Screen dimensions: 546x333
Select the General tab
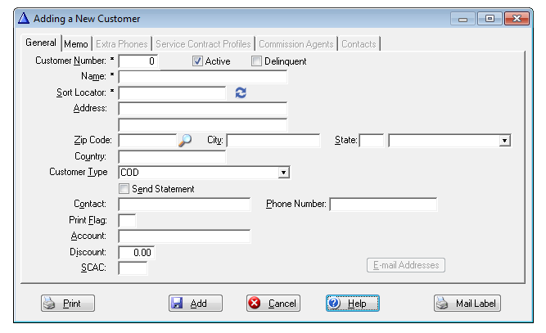[x=41, y=43]
